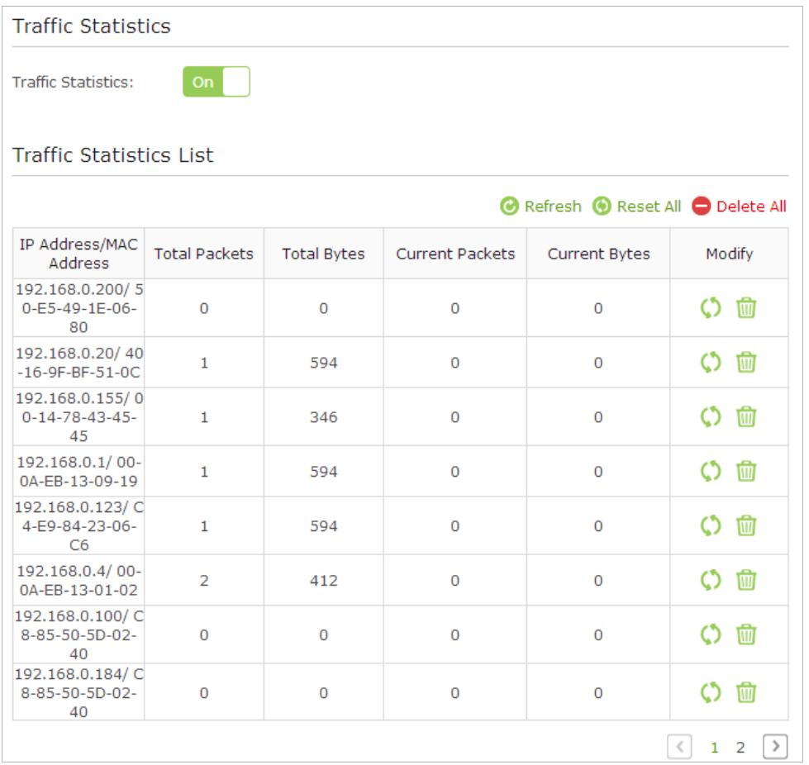Select address cell 192.168.0.1/ 00-0A-EB-13-09-19

pos(79,471)
